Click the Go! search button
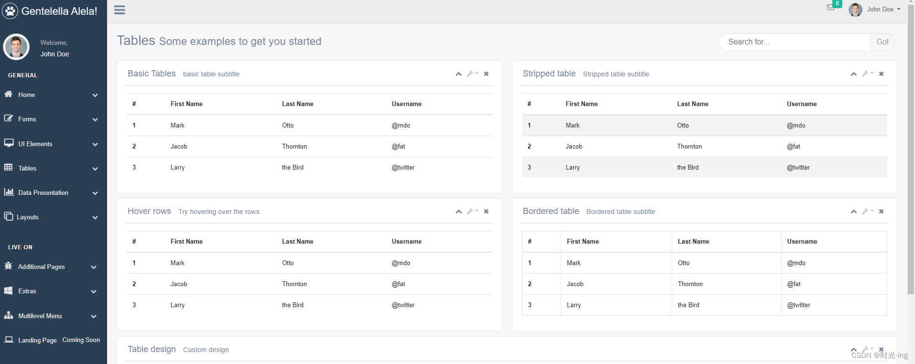Screen dimensions: 915x364 882,42
